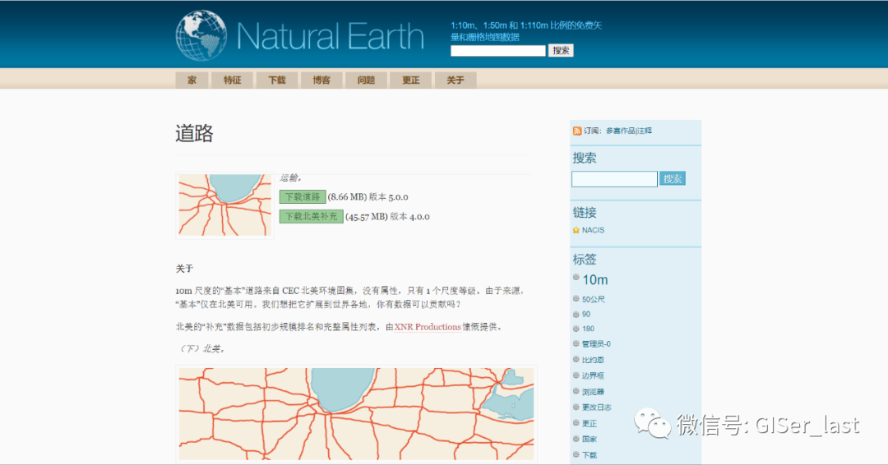Click the large North America roads map
The width and height of the screenshot is (888, 465).
click(356, 414)
